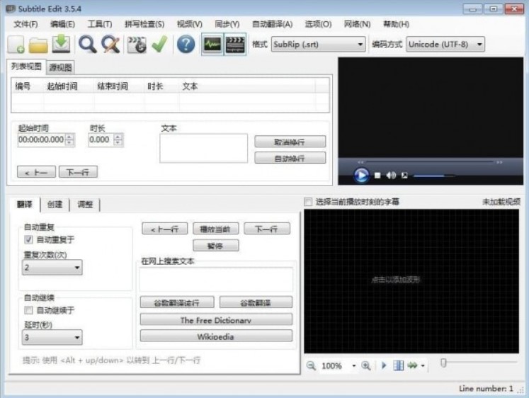
Task: Click the New subtitle file icon
Action: (16, 45)
